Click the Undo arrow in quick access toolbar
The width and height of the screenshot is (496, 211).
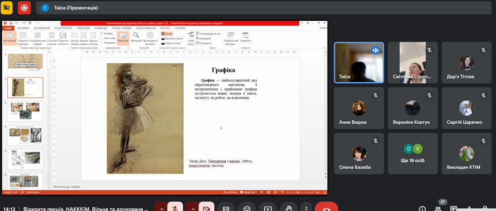(x=16, y=23)
